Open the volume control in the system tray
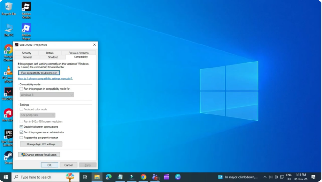Viewport: 322px width, 182px height. (270, 177)
